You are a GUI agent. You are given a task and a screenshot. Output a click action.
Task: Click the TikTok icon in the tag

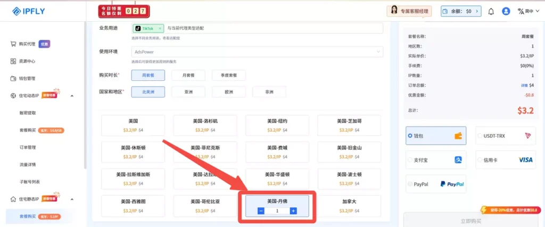tap(138, 29)
